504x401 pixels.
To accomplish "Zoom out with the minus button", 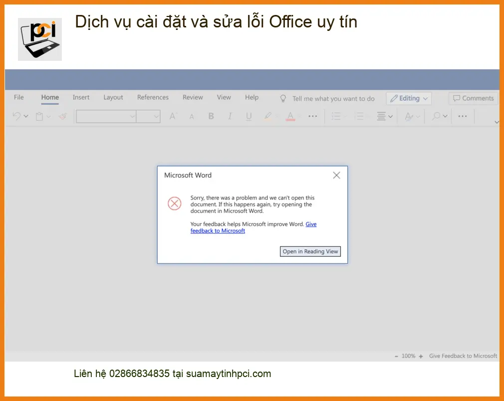I will (396, 356).
